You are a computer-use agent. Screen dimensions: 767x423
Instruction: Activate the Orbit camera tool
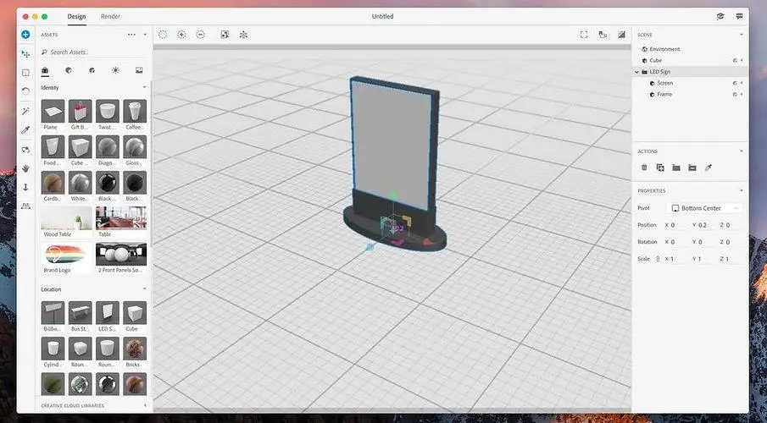pyautogui.click(x=25, y=150)
